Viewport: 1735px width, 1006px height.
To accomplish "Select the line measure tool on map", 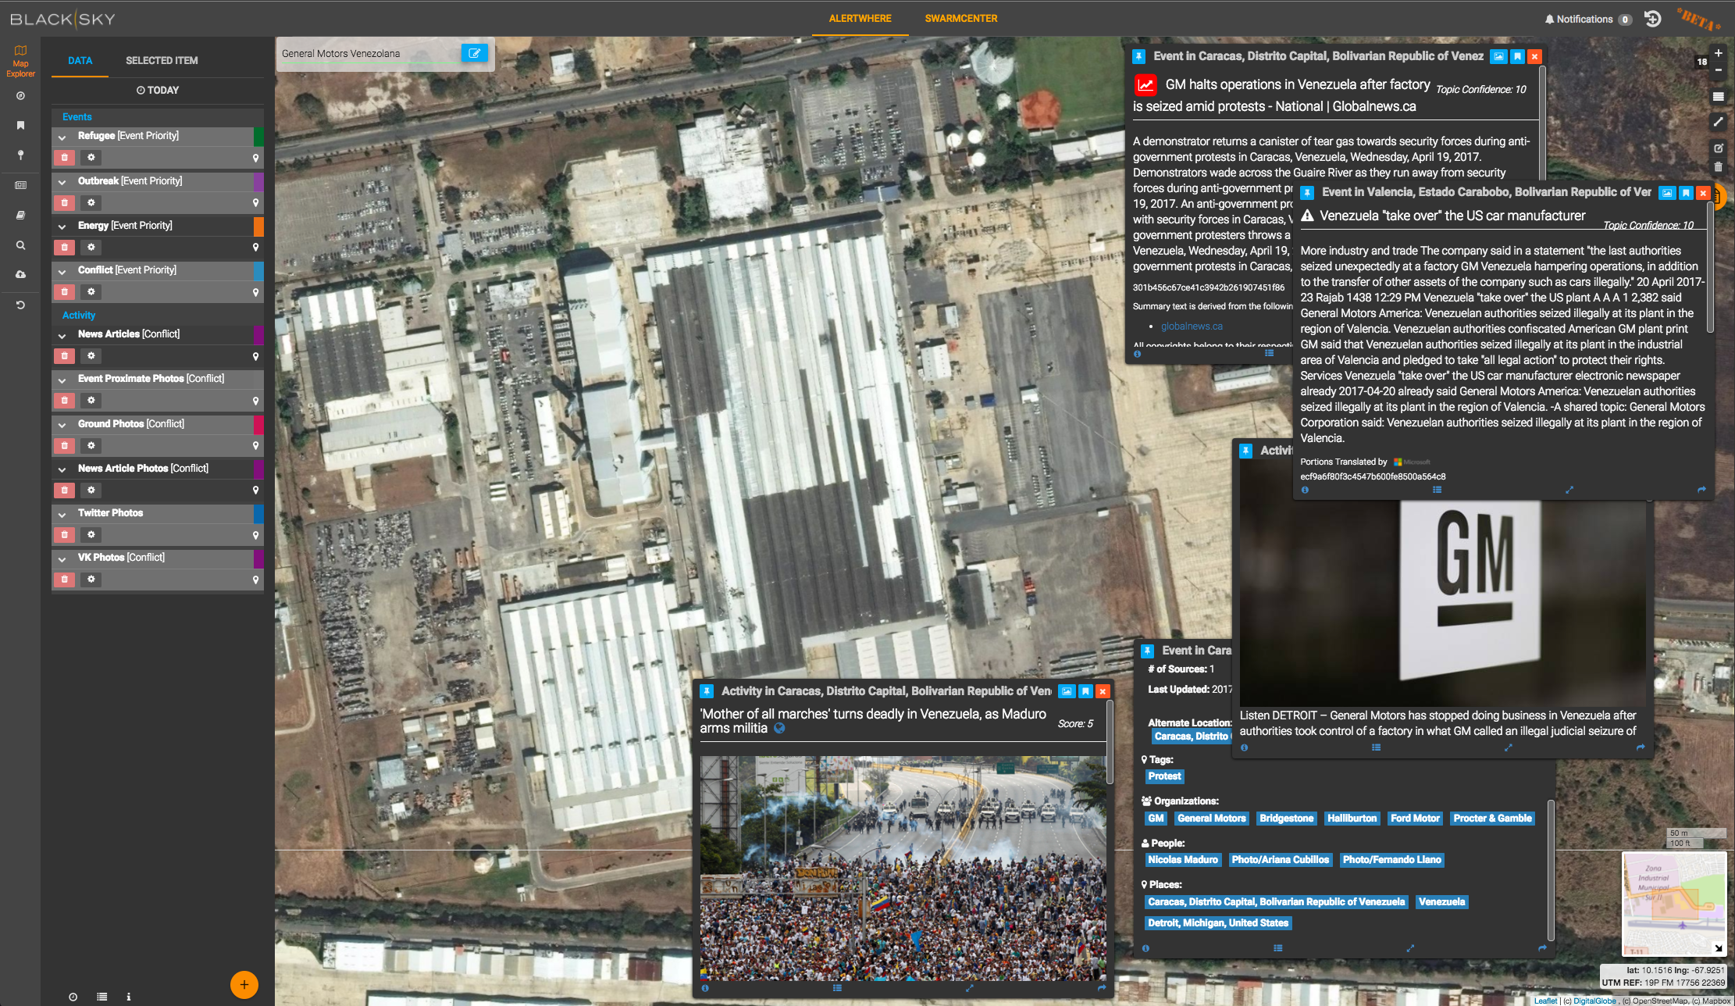I will pos(1718,122).
